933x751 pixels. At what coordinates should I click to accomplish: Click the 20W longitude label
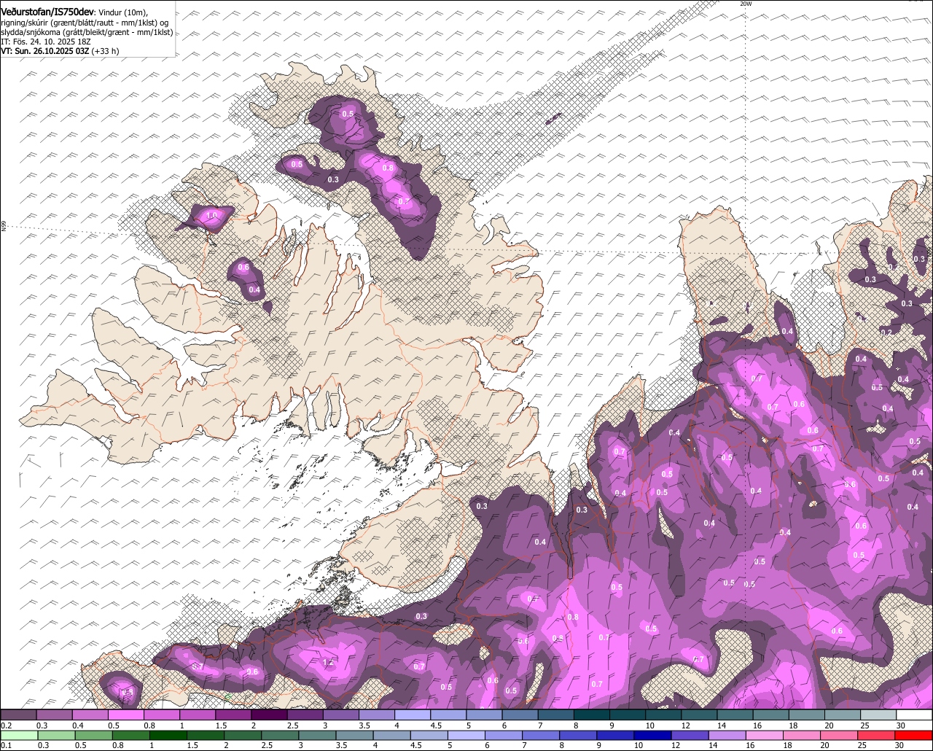point(745,4)
